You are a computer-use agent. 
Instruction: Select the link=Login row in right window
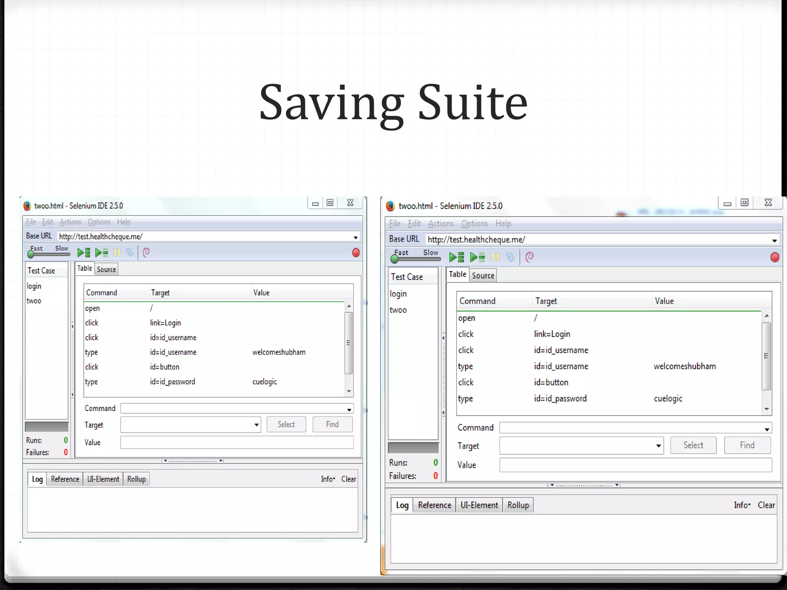point(609,334)
